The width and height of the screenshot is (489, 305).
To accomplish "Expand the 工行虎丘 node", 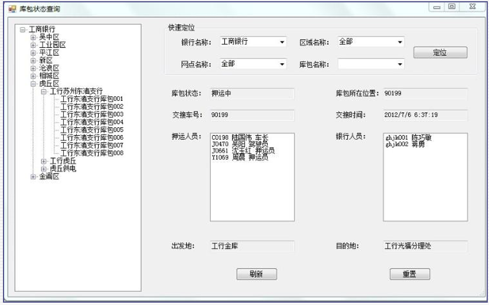I will tap(44, 161).
